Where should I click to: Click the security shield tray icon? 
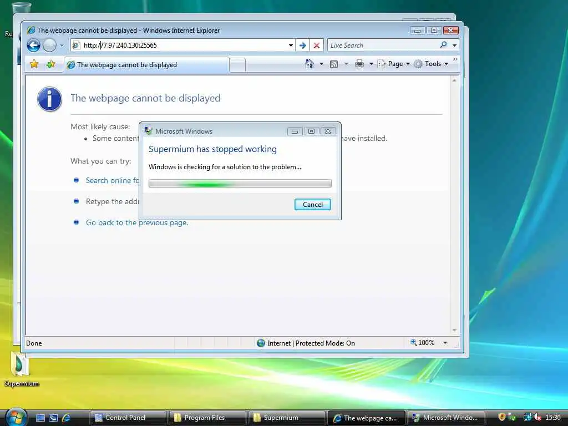pos(501,417)
